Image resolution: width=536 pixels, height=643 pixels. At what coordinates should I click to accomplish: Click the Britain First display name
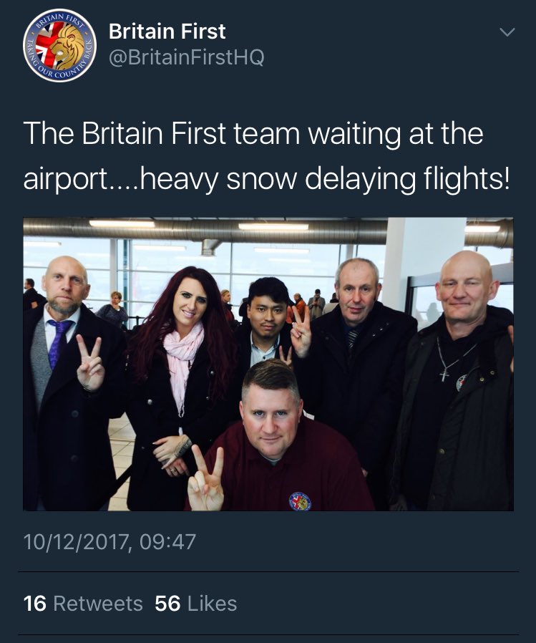167,32
